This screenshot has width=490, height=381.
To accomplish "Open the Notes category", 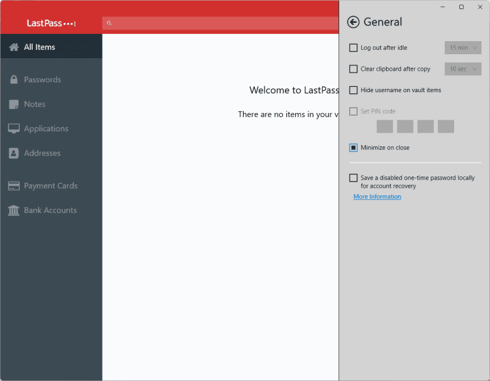I will point(51,104).
